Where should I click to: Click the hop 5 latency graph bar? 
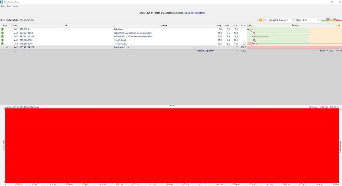[x=295, y=44]
